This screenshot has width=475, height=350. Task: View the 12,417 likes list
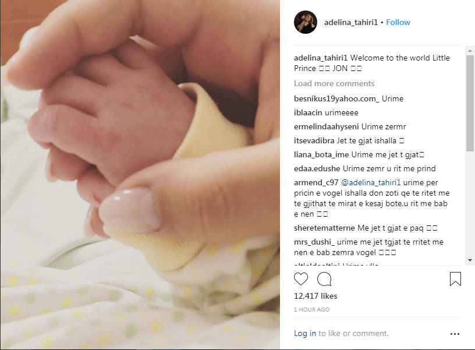pos(316,296)
